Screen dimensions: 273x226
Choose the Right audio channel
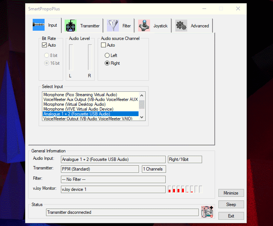[x=107, y=63]
